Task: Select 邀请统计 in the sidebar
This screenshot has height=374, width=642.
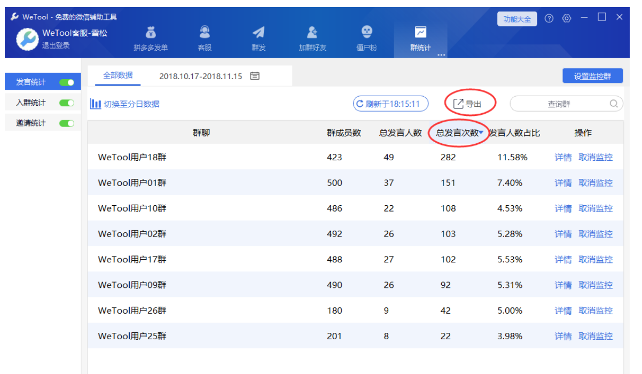Action: [30, 123]
